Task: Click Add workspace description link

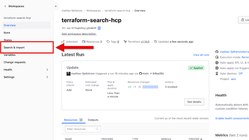Action: point(79,34)
